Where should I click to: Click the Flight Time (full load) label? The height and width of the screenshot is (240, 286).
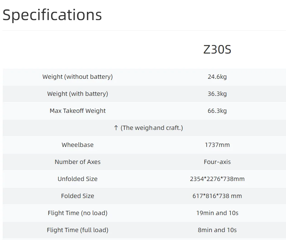[x=78, y=230]
